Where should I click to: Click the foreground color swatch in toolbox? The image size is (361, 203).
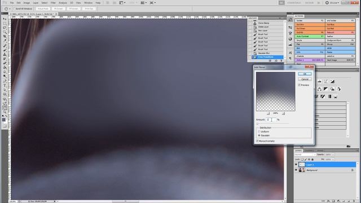4,120
